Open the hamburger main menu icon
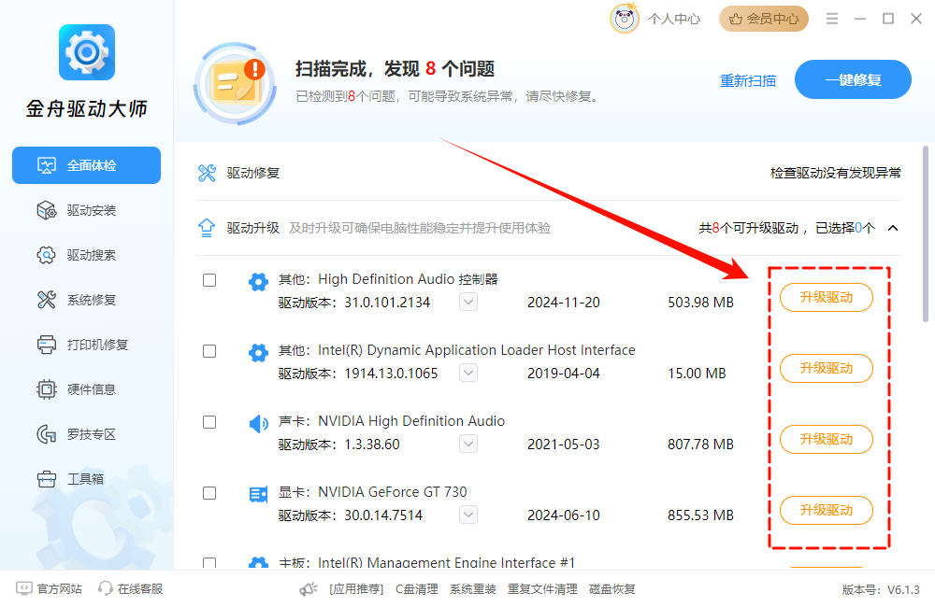 [x=832, y=19]
